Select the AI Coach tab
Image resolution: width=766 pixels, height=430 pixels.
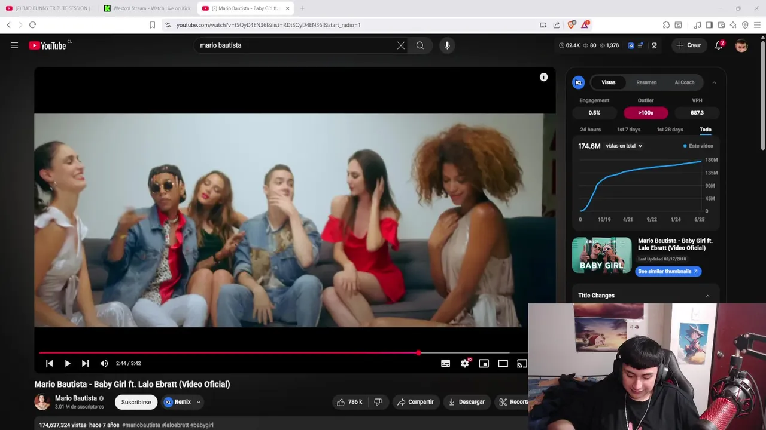click(x=685, y=82)
